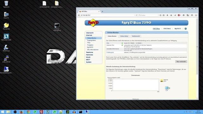
Task: Open the Firefox hamburger menu
Action: pyautogui.click(x=192, y=15)
